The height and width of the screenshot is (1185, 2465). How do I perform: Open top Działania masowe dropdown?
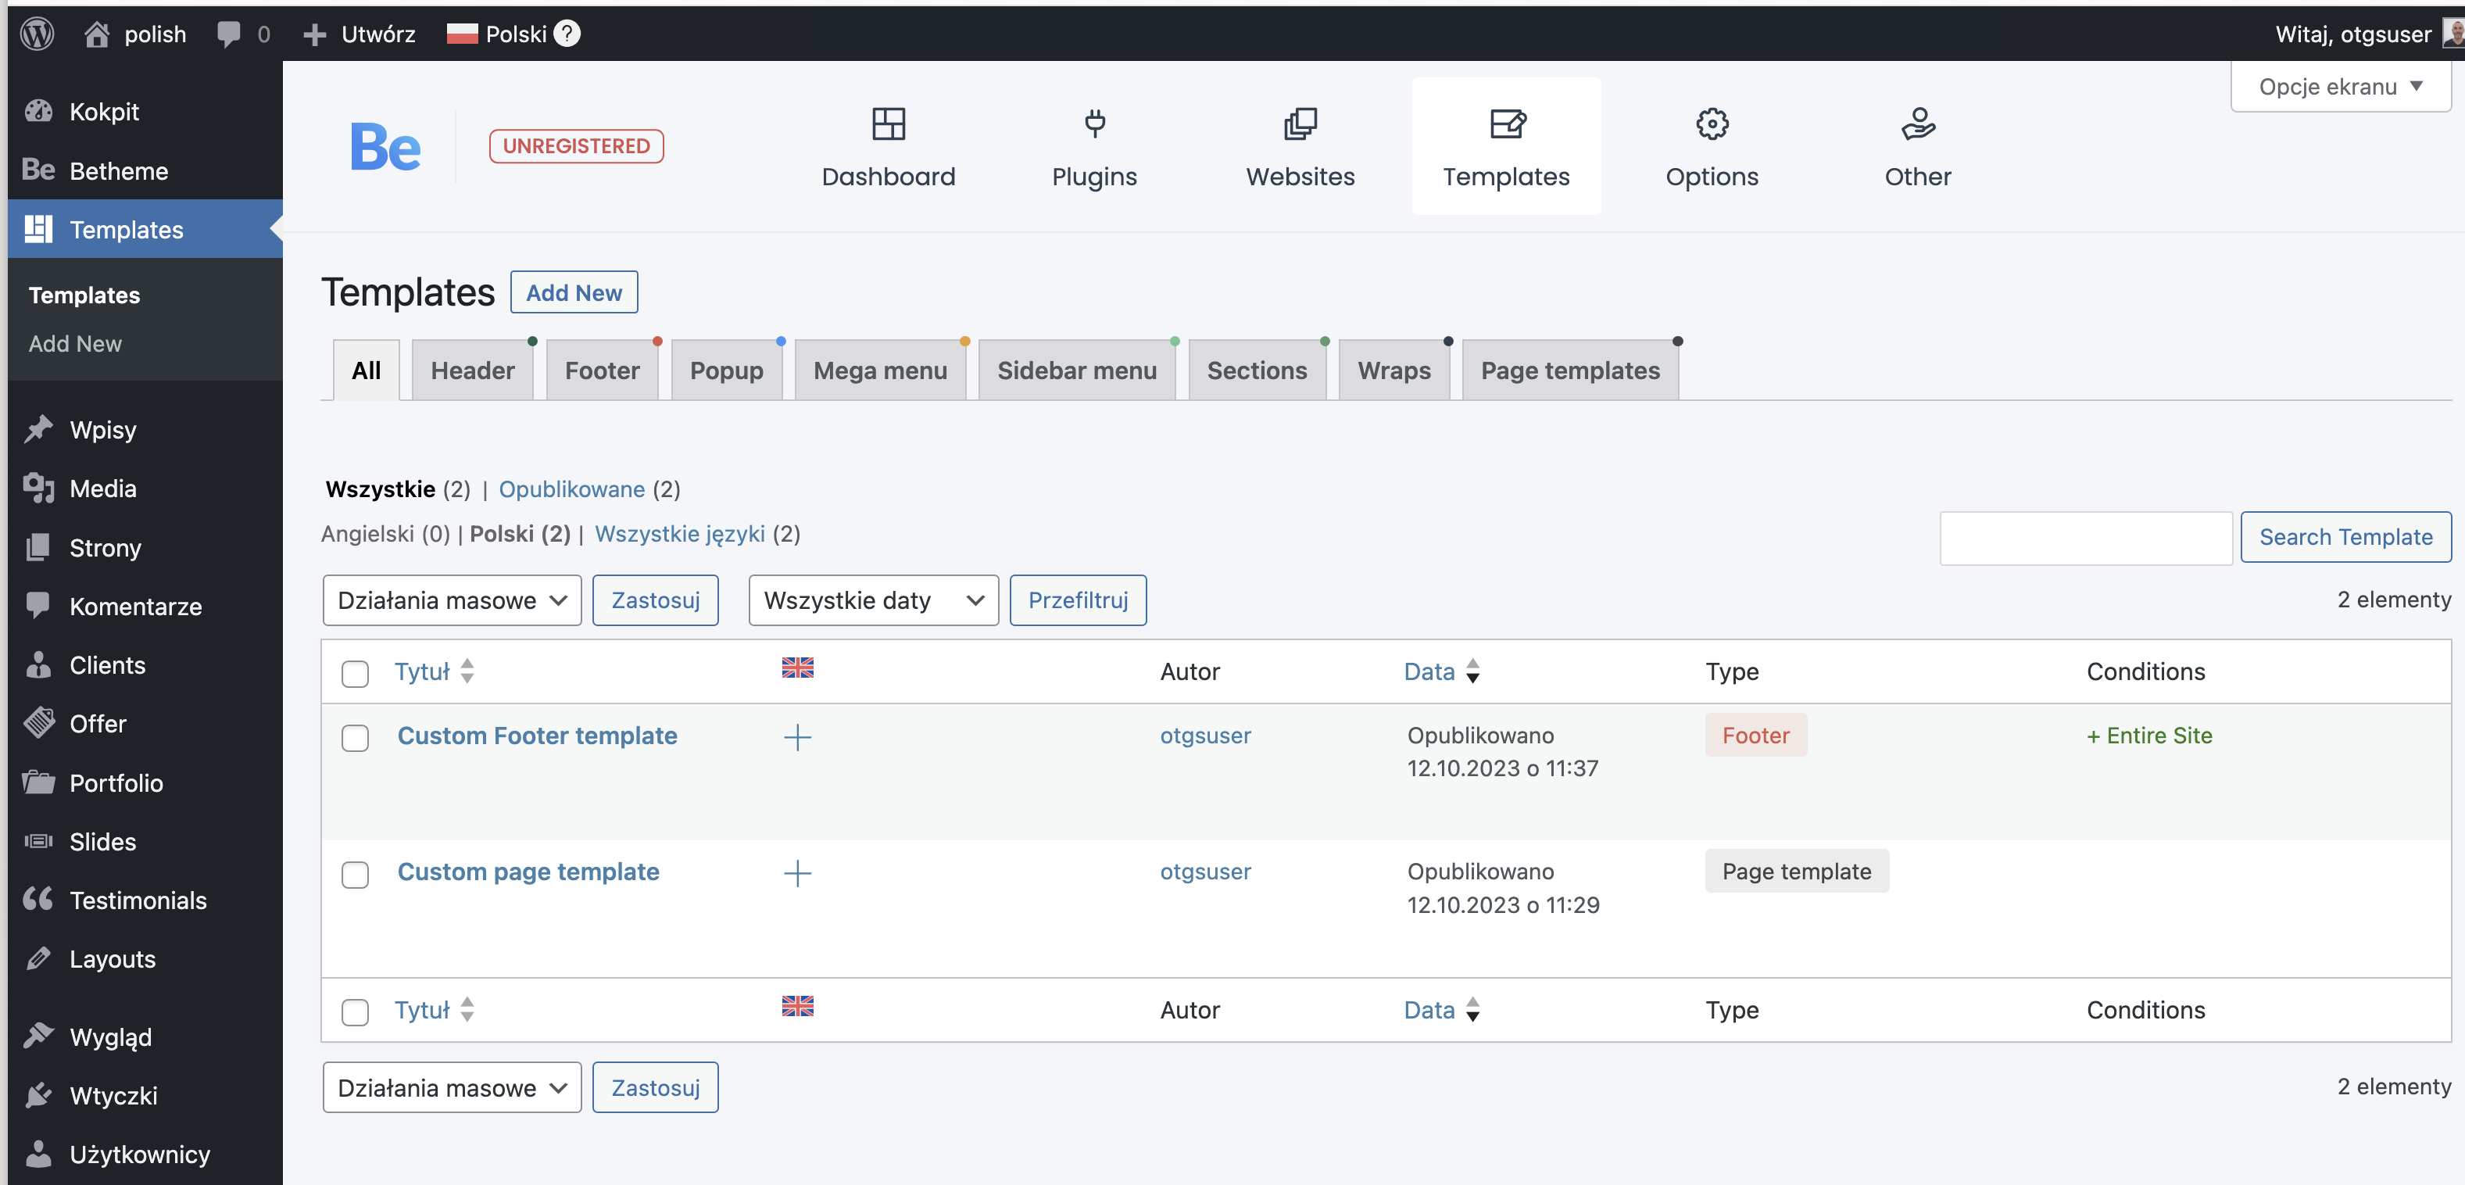coord(452,600)
